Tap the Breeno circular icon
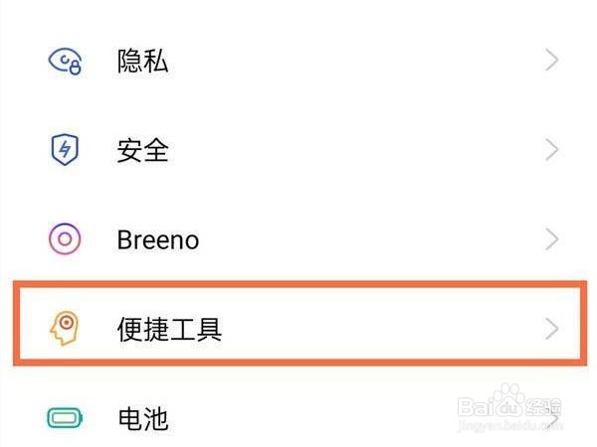Viewport: 597px width, 447px height. 66,239
